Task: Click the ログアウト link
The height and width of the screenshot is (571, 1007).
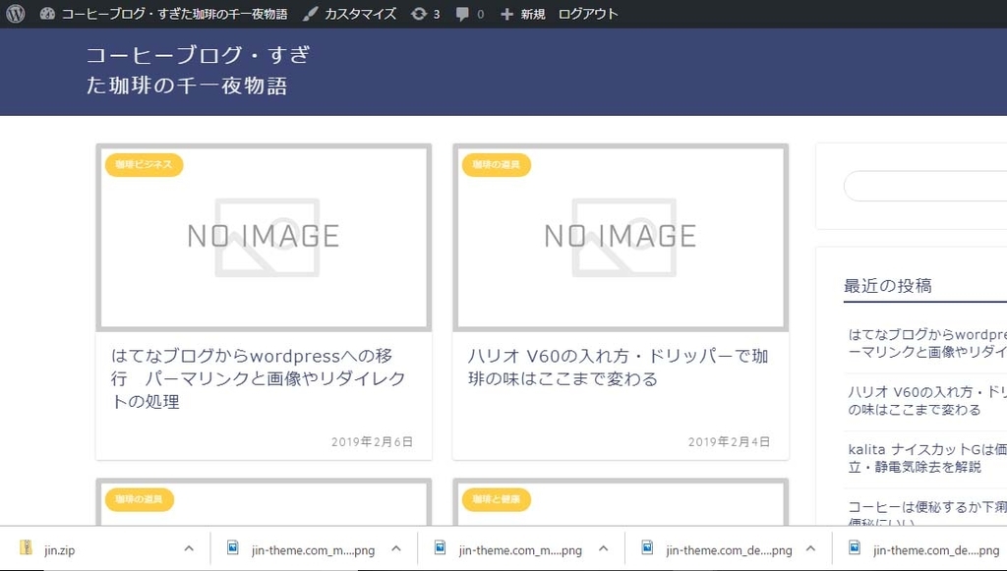Action: [588, 14]
